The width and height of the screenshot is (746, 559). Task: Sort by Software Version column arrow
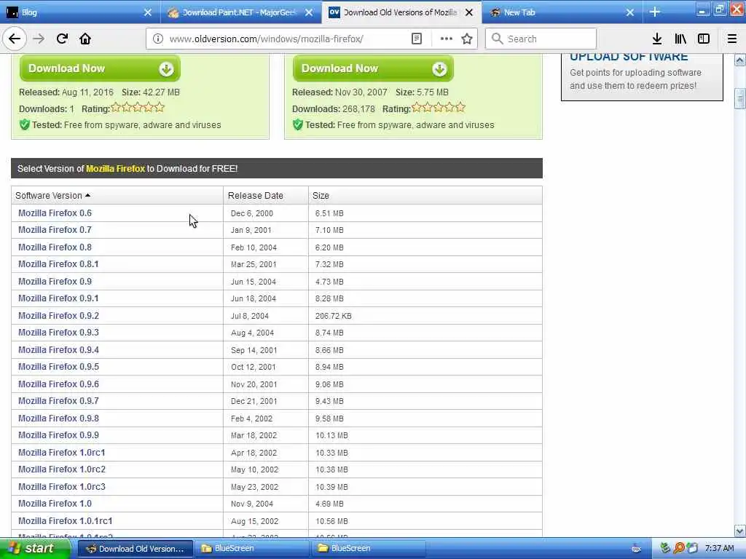[x=87, y=195]
